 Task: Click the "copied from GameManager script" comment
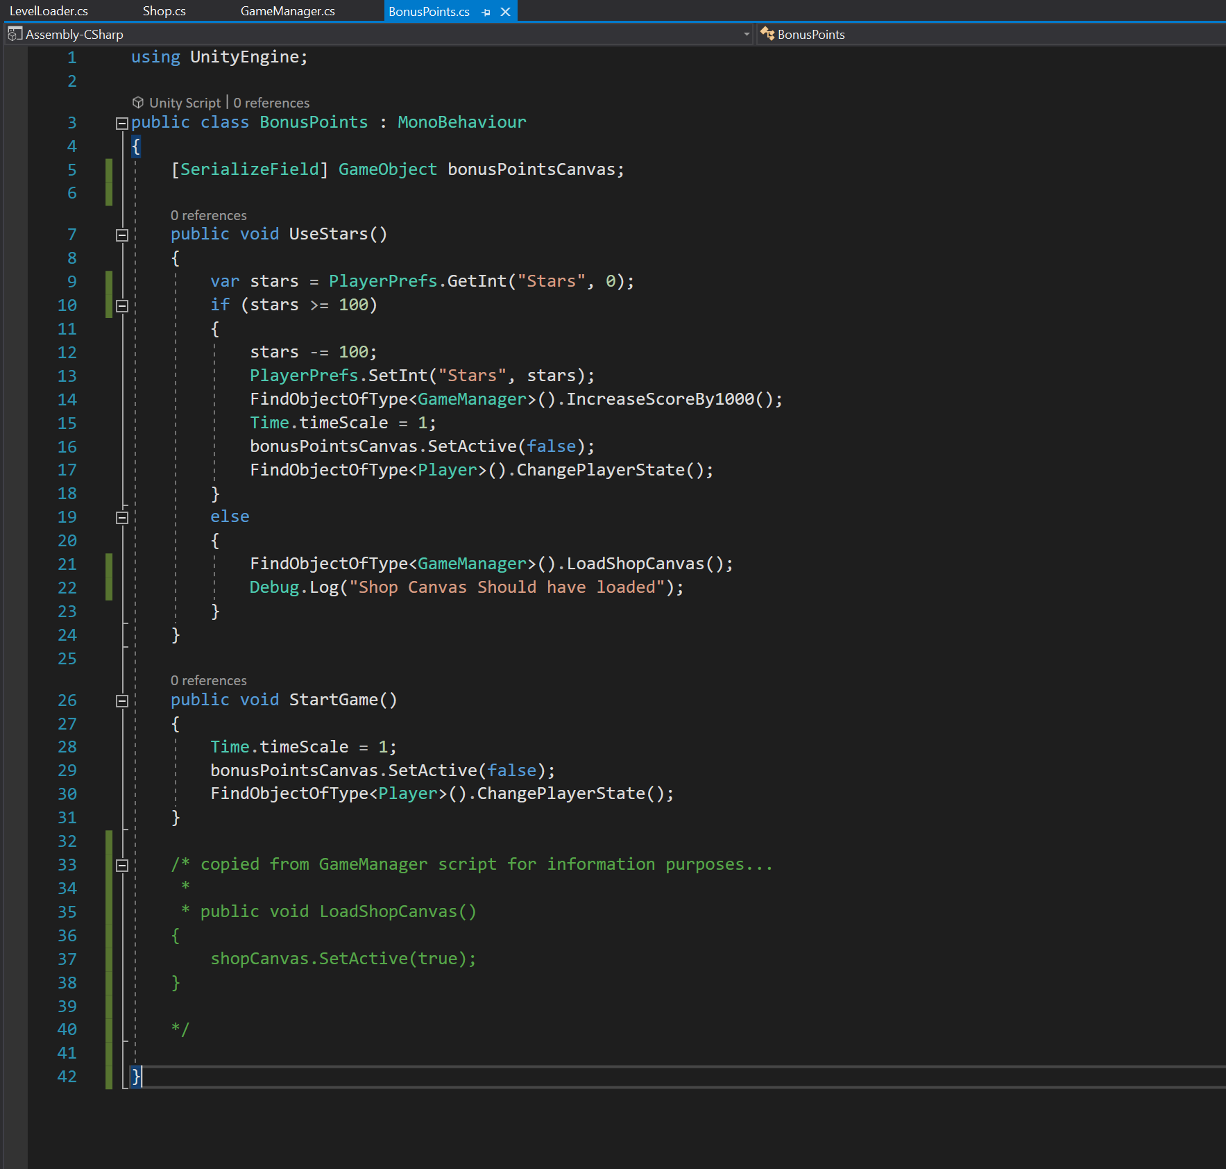tap(472, 864)
